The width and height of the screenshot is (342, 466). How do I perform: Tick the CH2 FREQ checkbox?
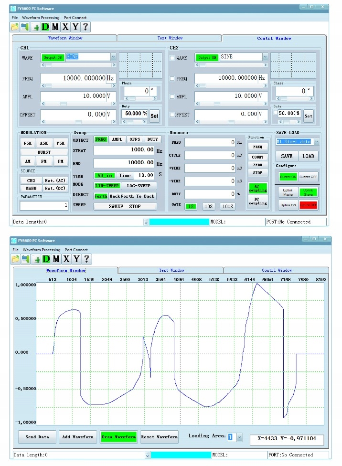pyautogui.click(x=173, y=78)
